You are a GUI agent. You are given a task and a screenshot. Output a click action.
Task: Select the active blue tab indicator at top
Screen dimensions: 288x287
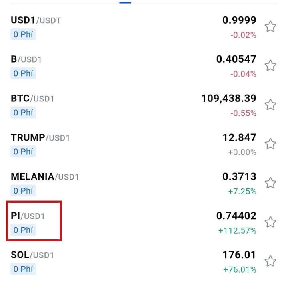pos(125,2)
